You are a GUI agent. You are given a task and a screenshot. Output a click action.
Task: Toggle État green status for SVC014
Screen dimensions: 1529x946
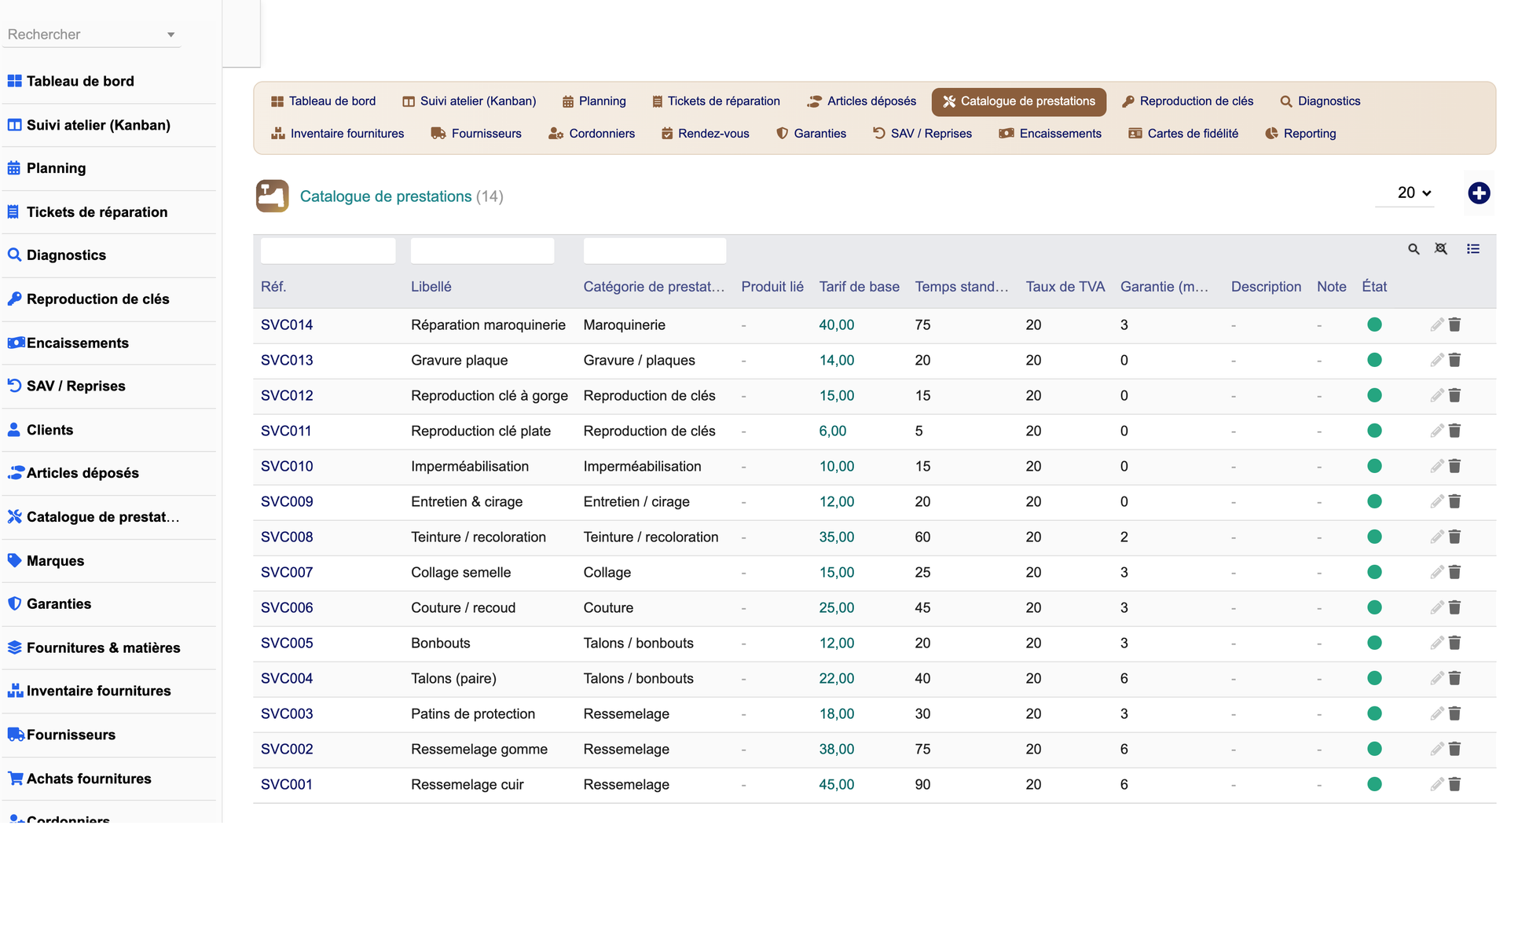click(1374, 324)
